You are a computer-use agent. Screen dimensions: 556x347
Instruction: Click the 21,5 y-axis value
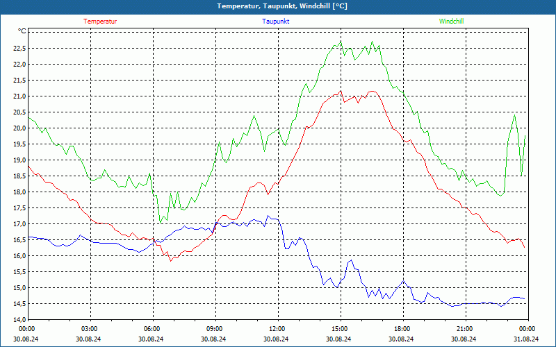[x=19, y=81]
